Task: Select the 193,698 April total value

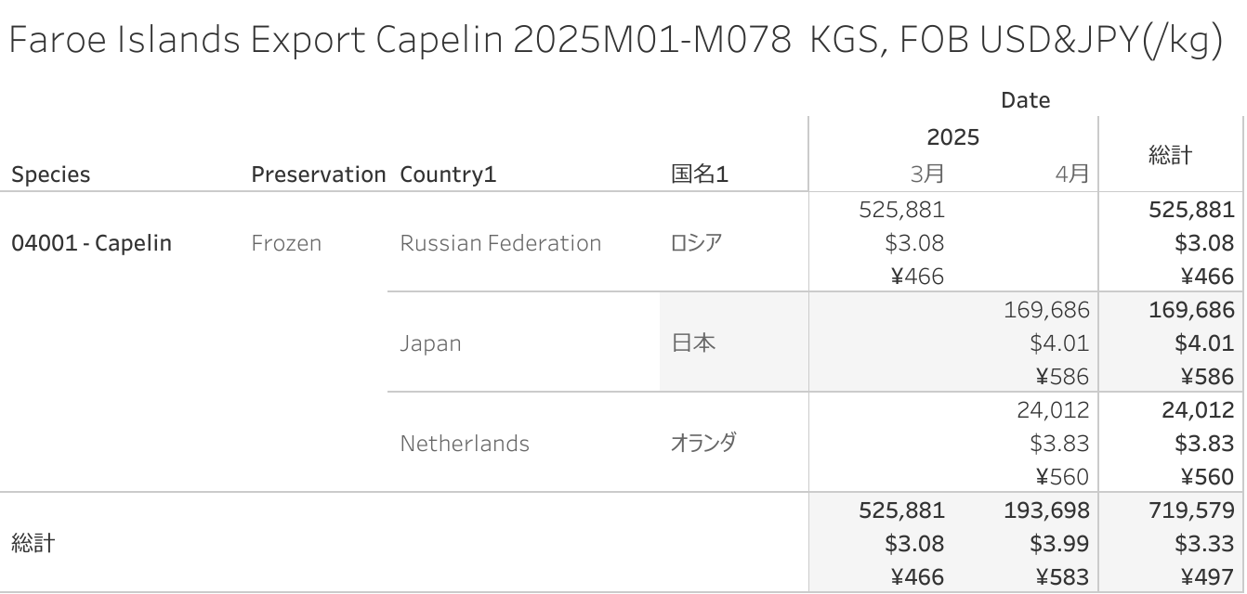Action: (1046, 510)
